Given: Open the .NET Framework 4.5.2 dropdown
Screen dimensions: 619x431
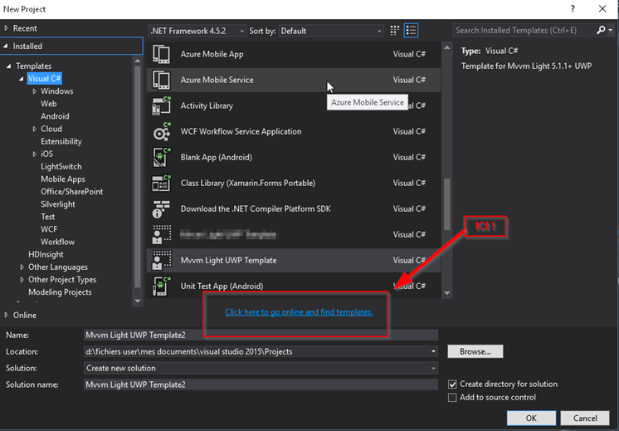Looking at the screenshot, I should coord(197,31).
